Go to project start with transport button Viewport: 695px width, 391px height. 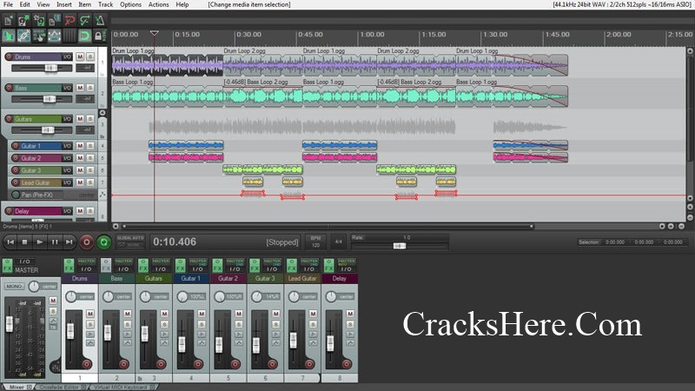coord(10,242)
